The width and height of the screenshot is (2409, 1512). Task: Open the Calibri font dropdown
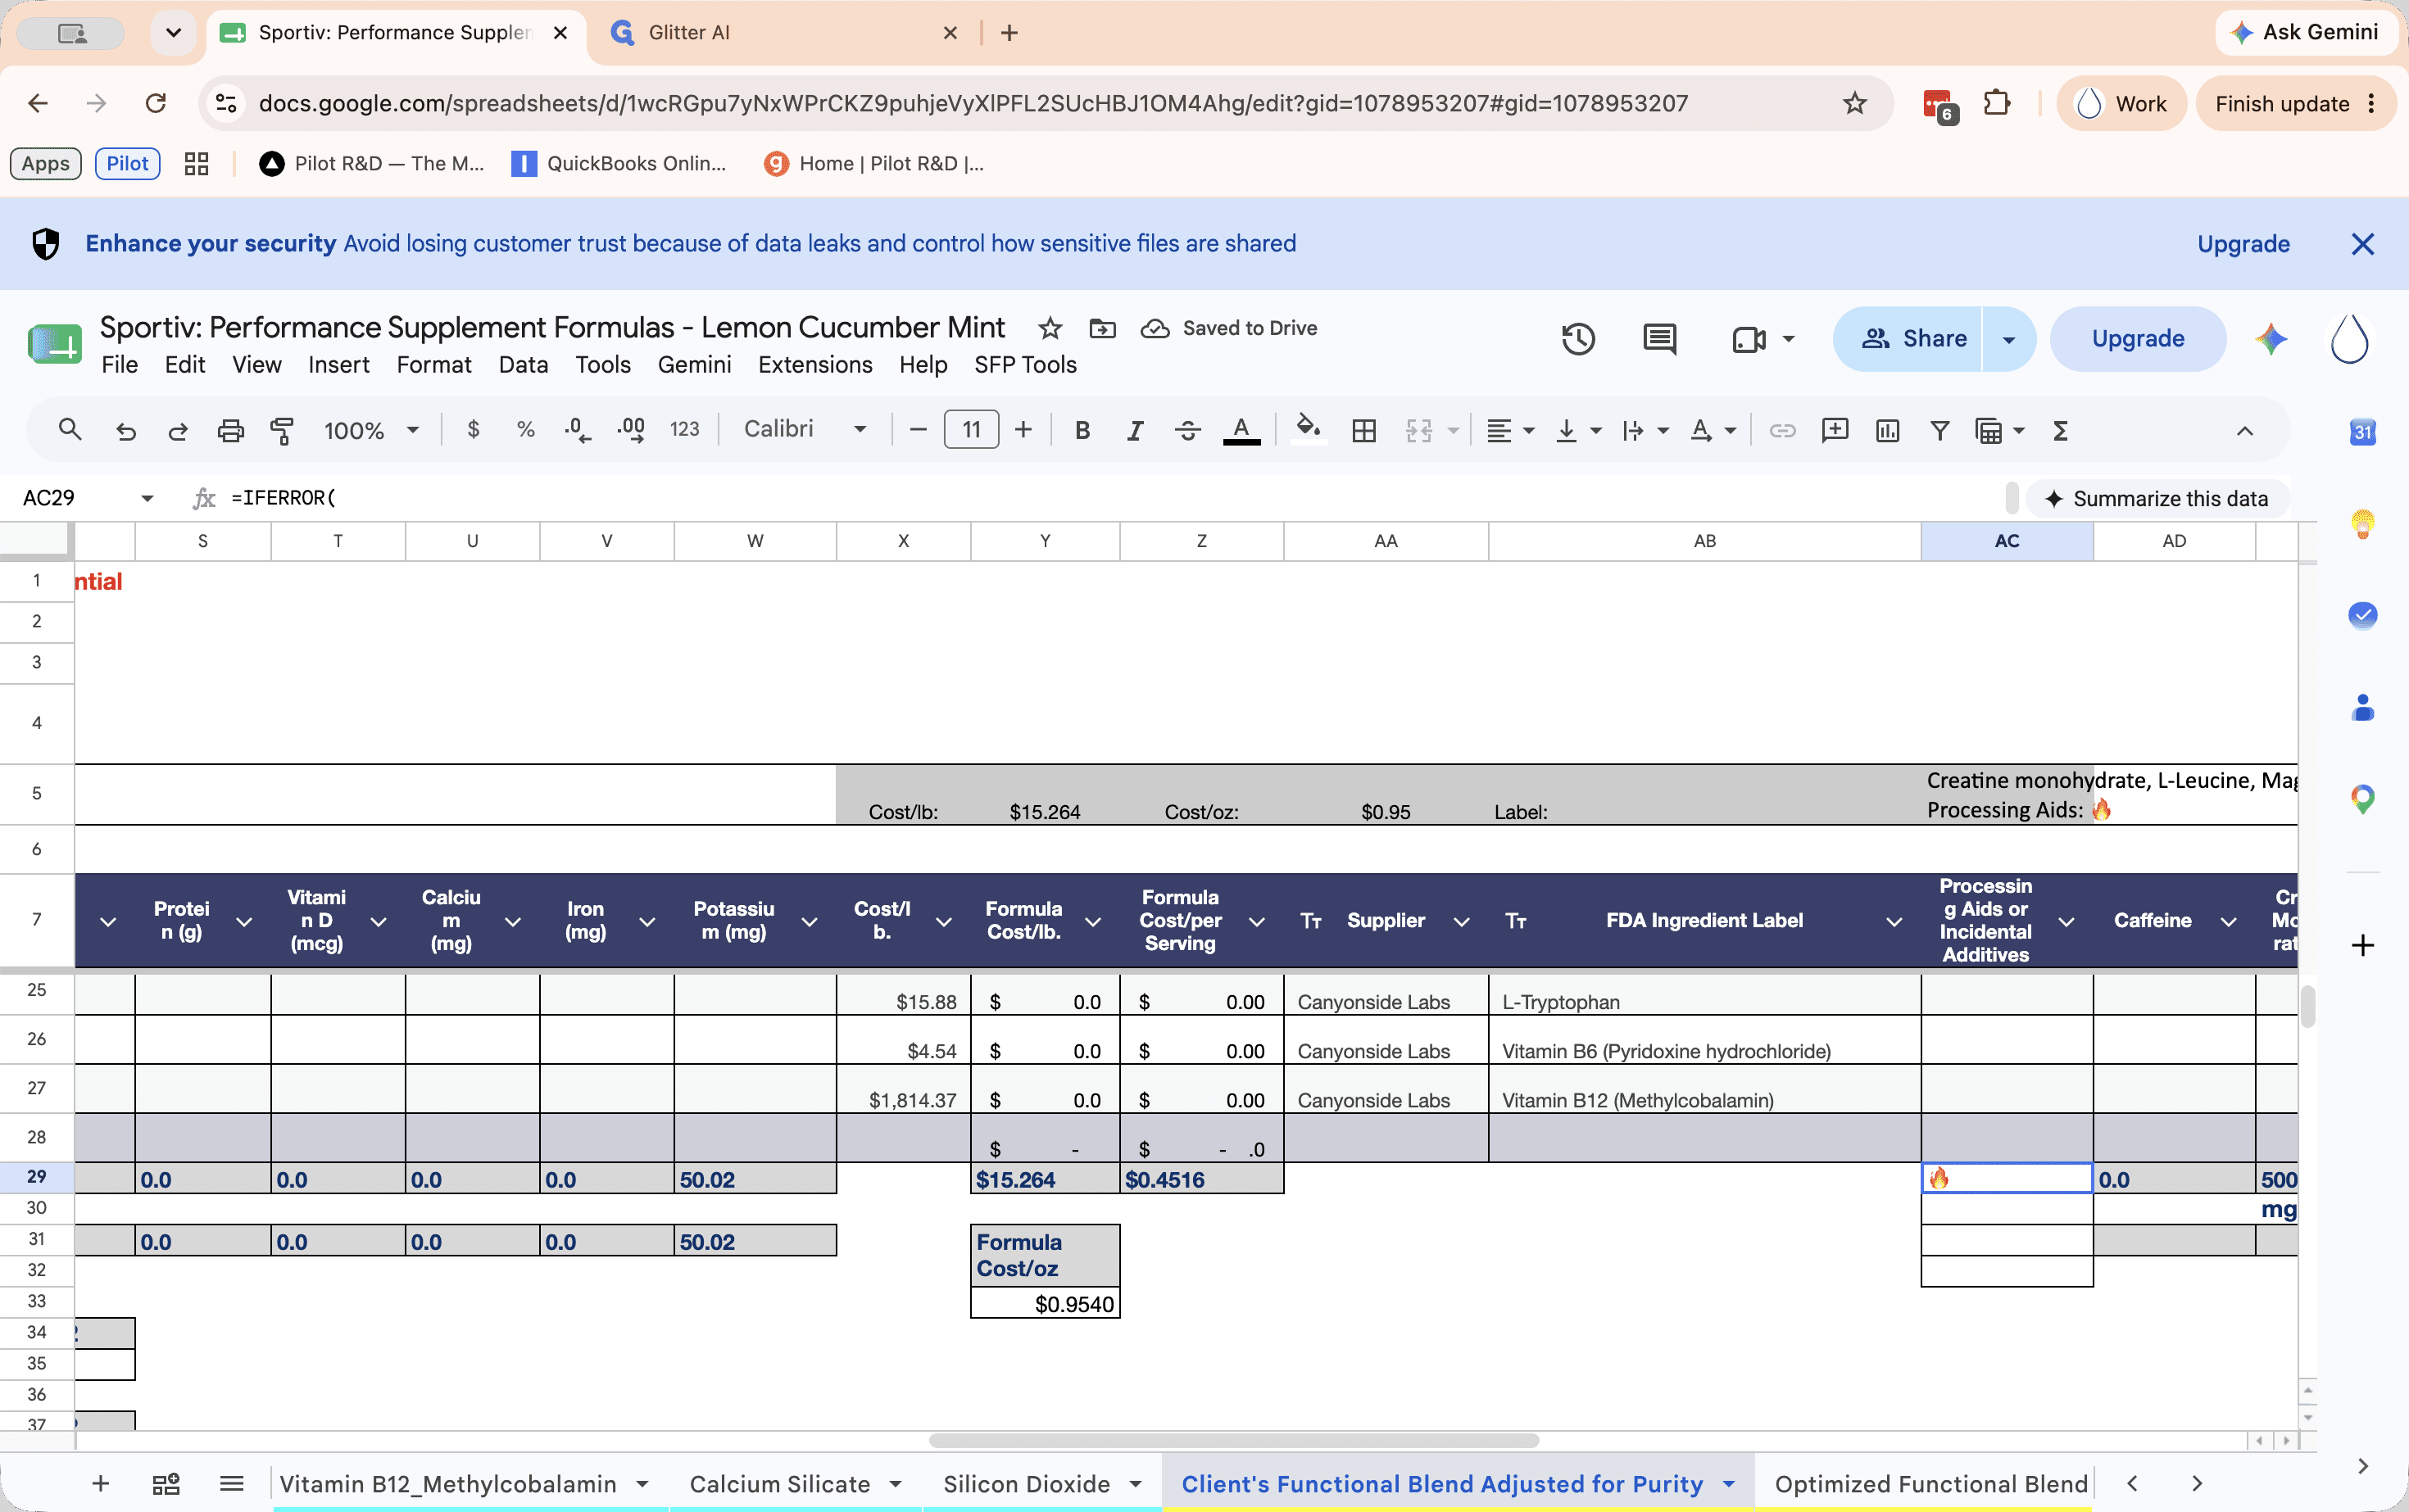pos(805,429)
